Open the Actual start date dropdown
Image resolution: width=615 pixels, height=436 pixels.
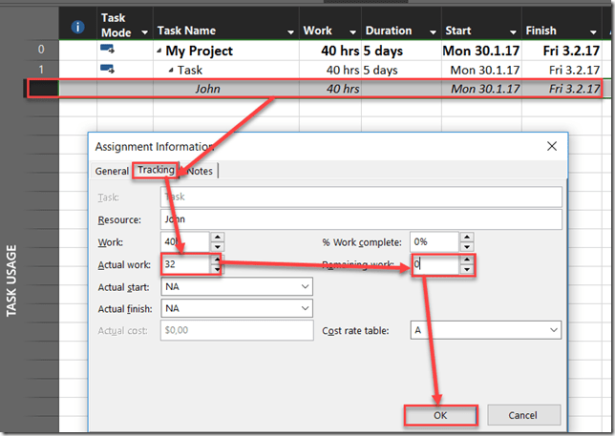[x=305, y=286]
